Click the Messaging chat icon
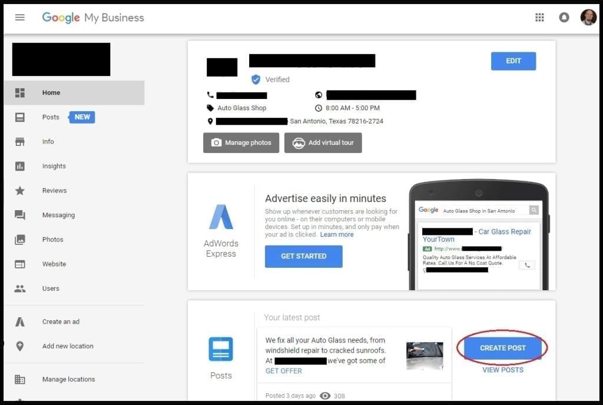 point(19,215)
